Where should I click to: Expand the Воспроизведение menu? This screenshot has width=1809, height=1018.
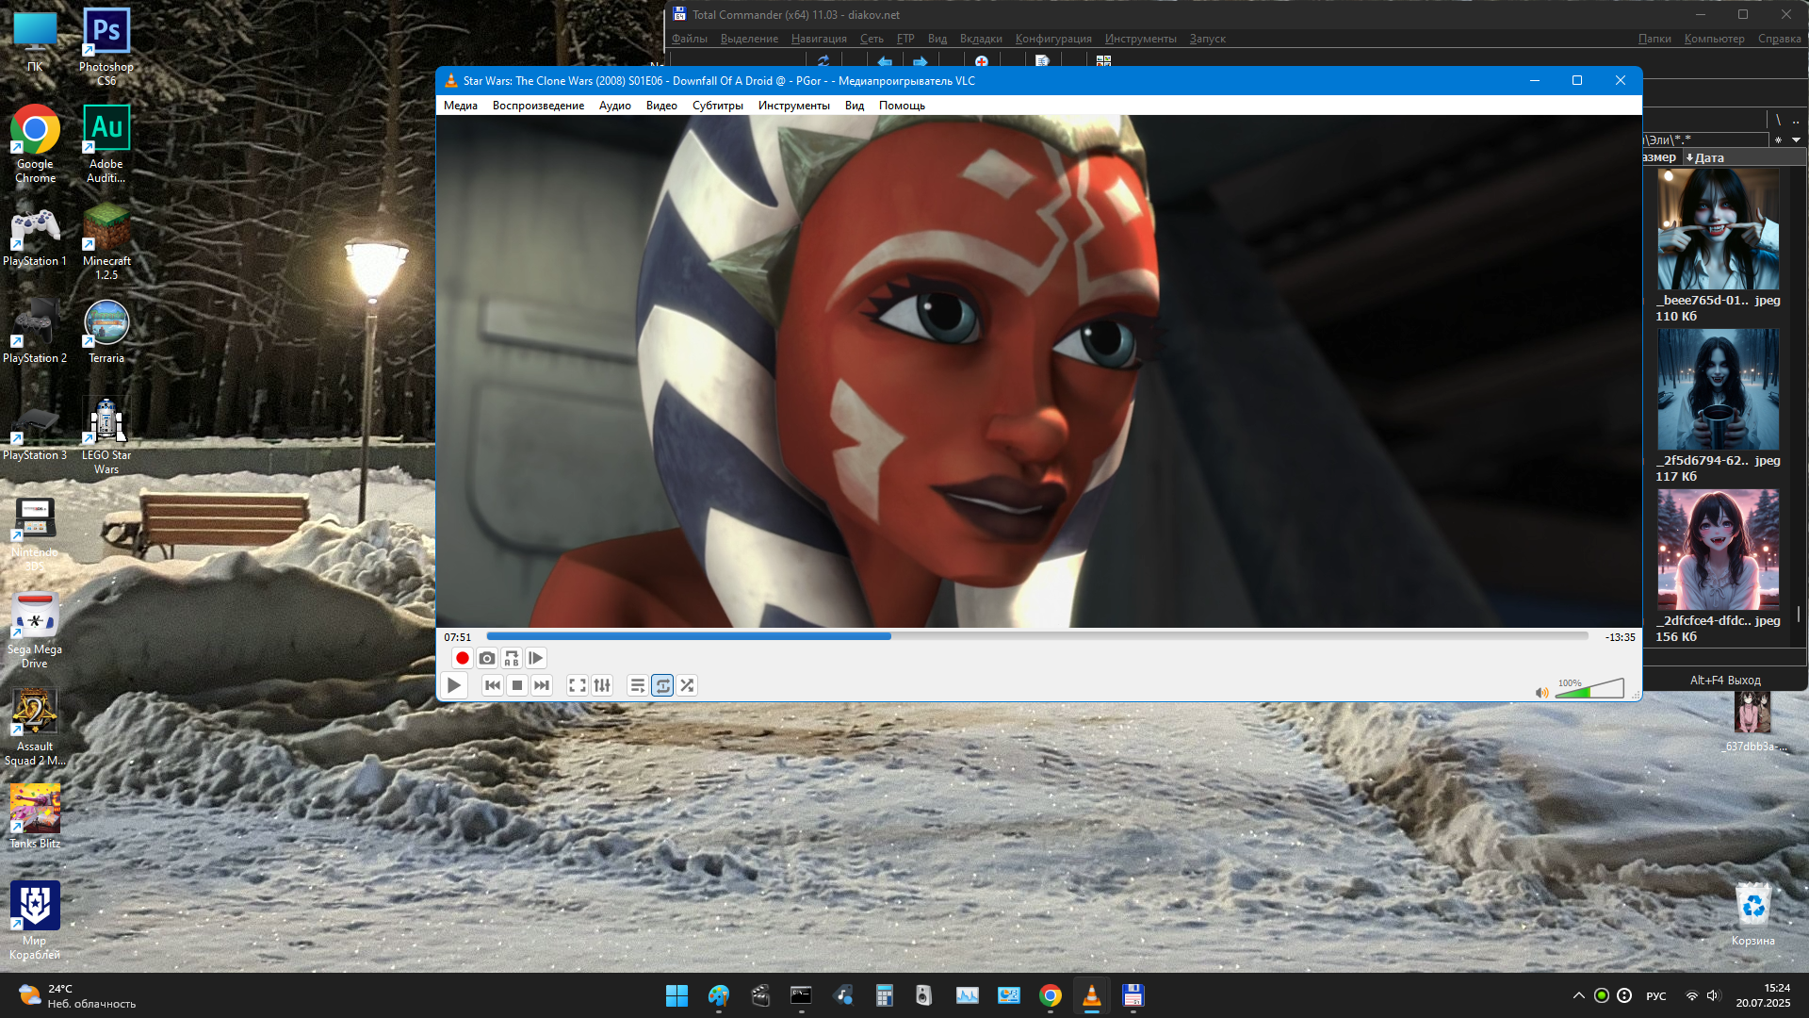tap(538, 106)
